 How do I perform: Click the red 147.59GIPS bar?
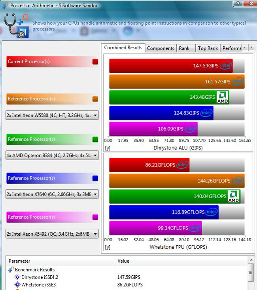point(171,66)
